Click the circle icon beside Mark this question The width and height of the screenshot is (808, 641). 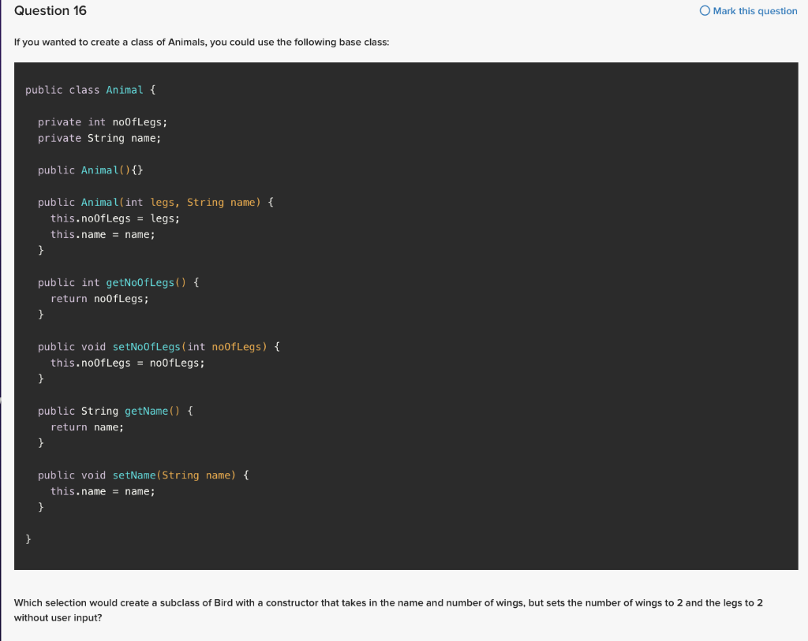point(704,10)
